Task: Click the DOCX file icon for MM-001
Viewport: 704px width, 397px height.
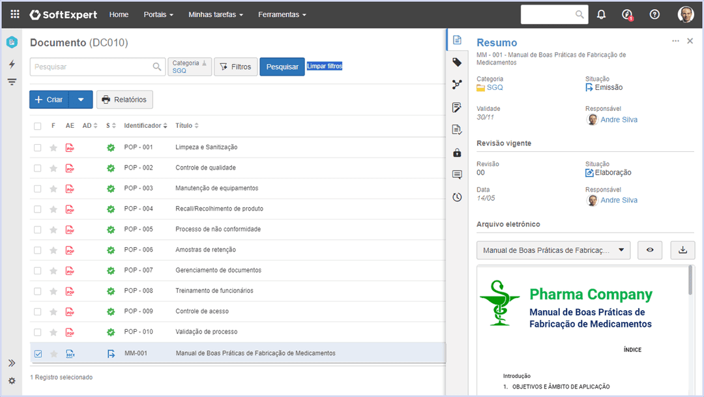Action: (70, 354)
